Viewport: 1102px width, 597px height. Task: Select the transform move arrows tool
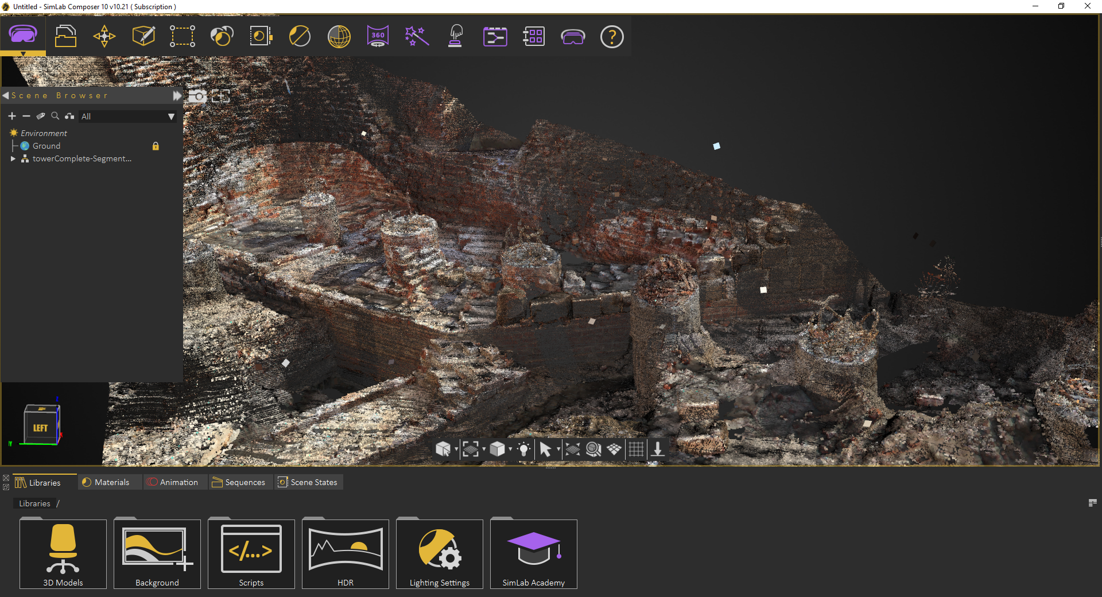tap(104, 36)
